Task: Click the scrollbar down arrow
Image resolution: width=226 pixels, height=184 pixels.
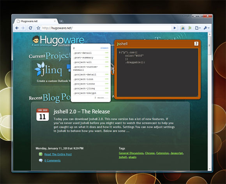Action: click(x=210, y=169)
